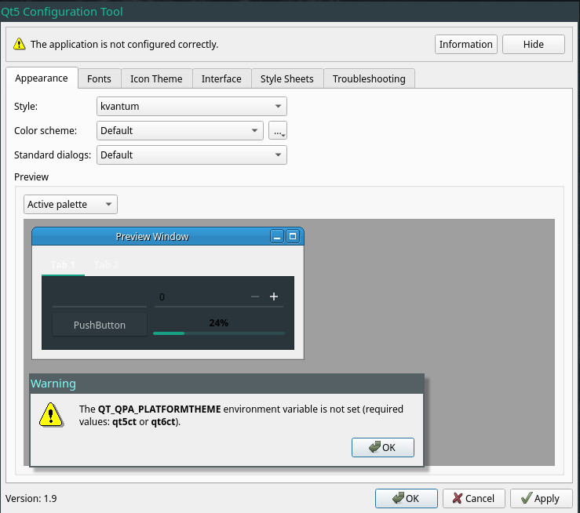Image resolution: width=580 pixels, height=513 pixels.
Task: Open the color scheme options menu button
Action: pos(278,131)
